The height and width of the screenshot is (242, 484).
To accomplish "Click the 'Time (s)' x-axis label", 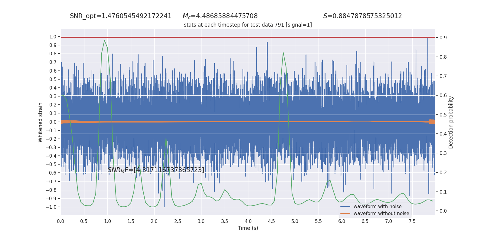I will click(x=248, y=228).
